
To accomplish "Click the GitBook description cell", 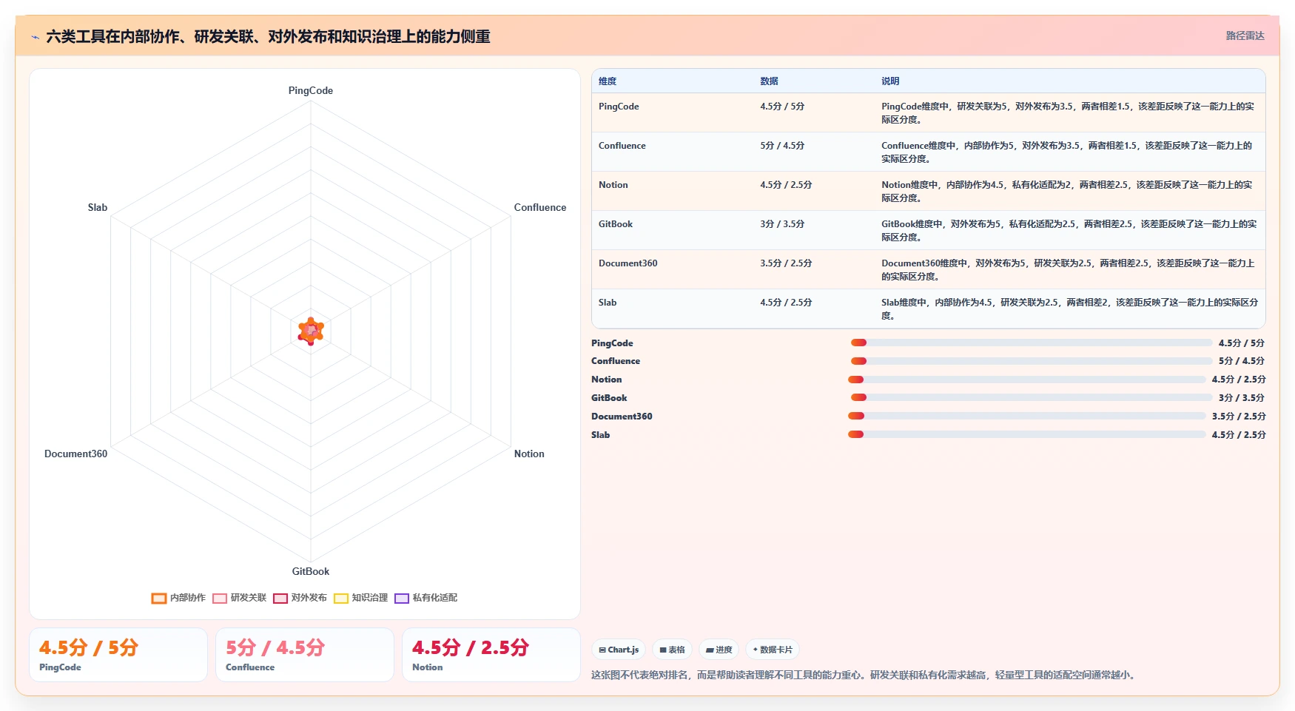I will [1069, 230].
